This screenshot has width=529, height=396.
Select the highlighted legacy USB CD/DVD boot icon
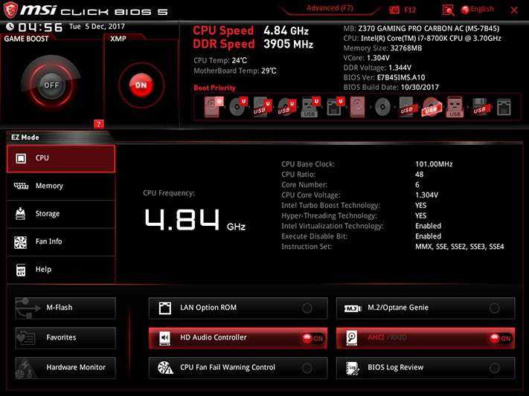tap(431, 107)
